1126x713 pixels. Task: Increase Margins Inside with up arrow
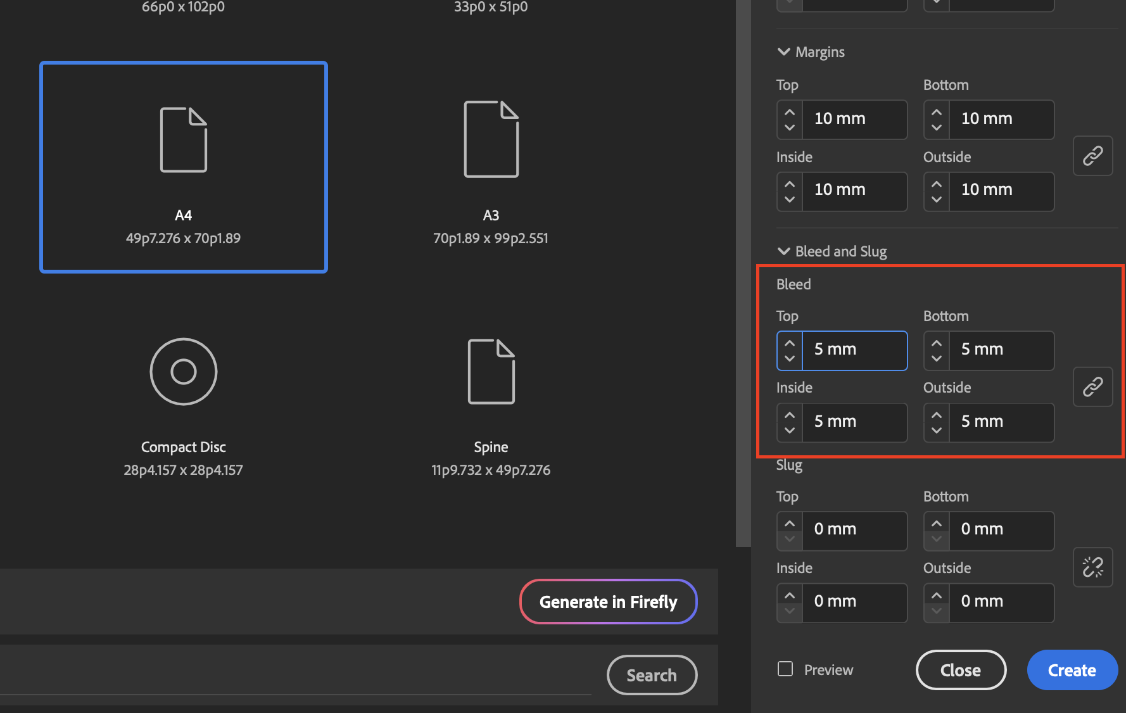pyautogui.click(x=790, y=184)
